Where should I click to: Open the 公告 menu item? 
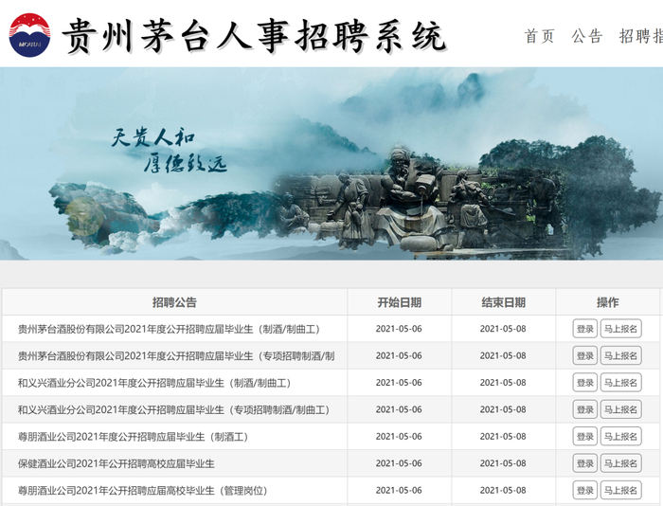(x=587, y=36)
